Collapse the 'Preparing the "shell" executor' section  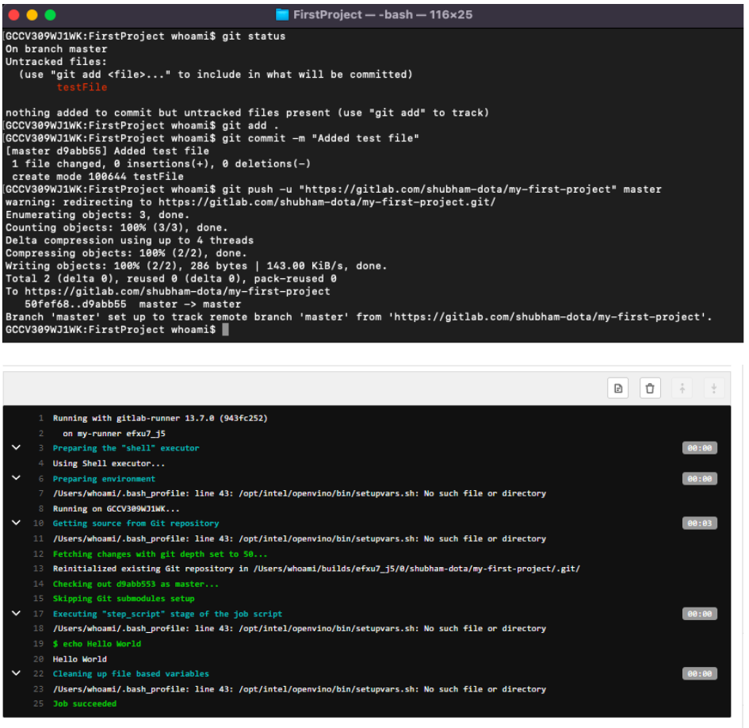click(16, 447)
